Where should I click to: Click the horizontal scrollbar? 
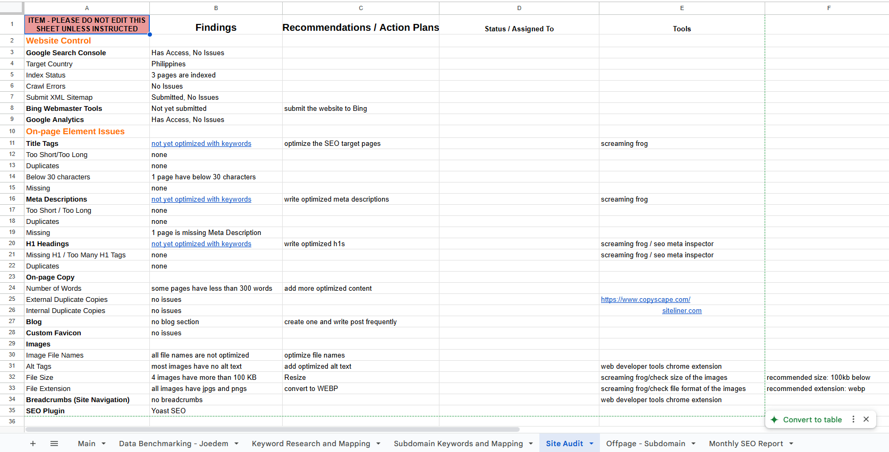coord(272,429)
